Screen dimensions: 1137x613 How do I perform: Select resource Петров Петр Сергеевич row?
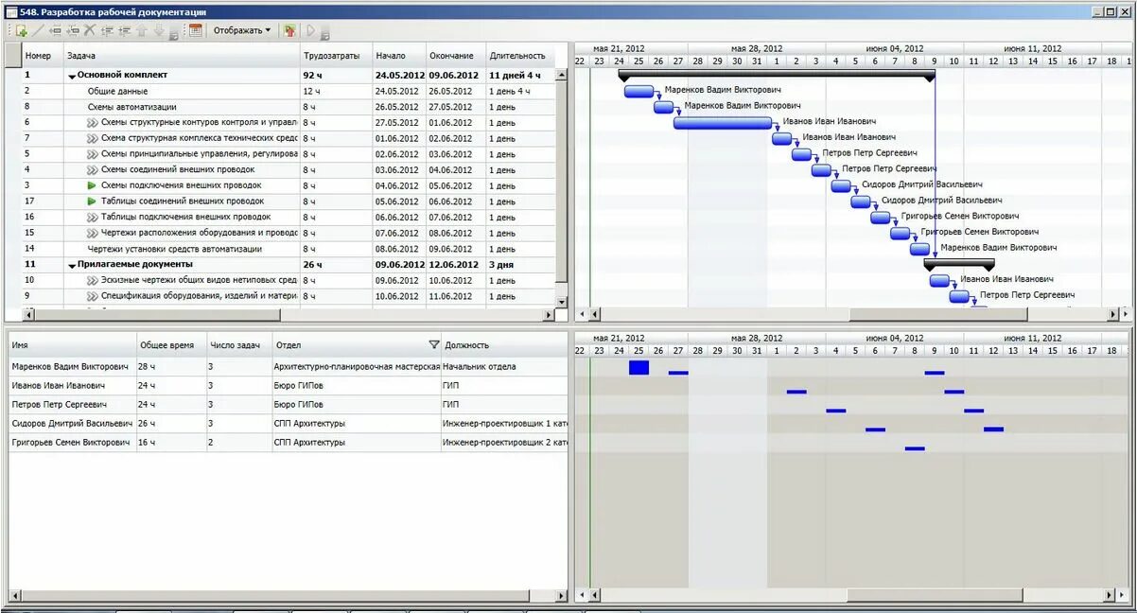point(289,405)
